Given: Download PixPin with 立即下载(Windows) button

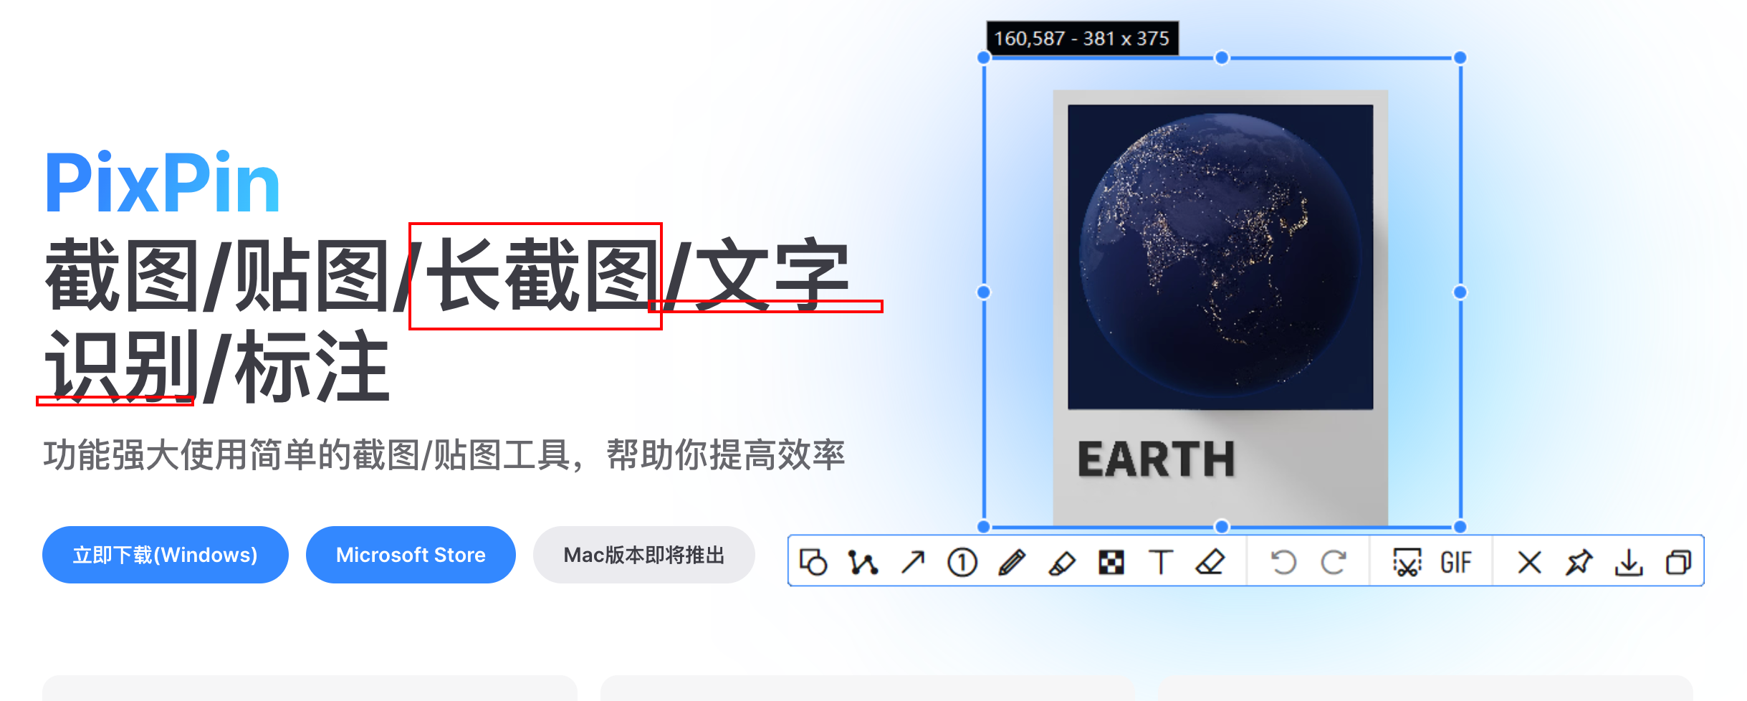Looking at the screenshot, I should point(166,555).
